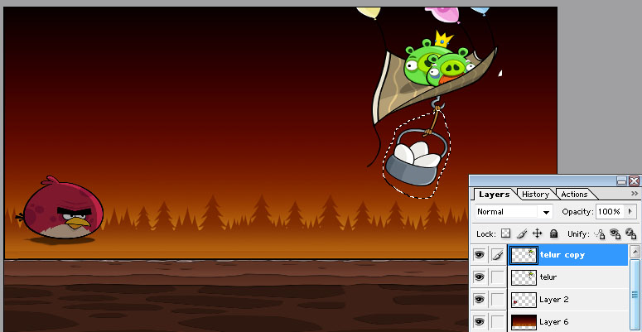Viewport: 642px width, 332px height.
Task: Switch to the Layers tab
Action: [x=495, y=195]
